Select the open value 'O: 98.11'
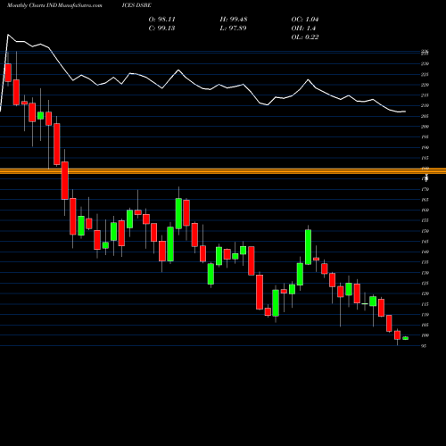Viewport: 446px width, 446px height. click(x=161, y=20)
